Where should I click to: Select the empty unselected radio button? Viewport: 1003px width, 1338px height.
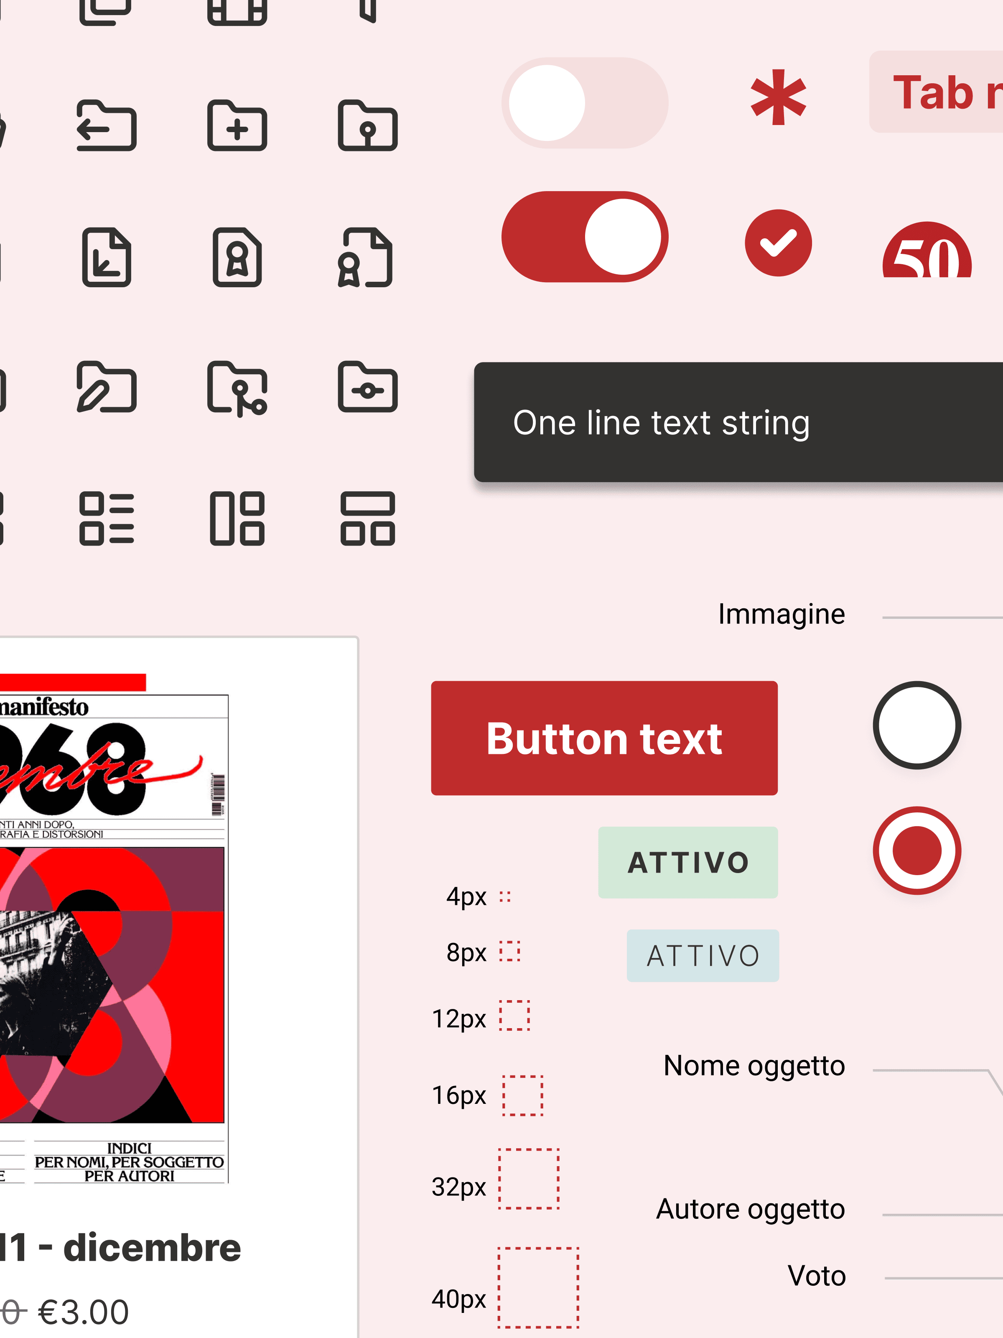916,725
